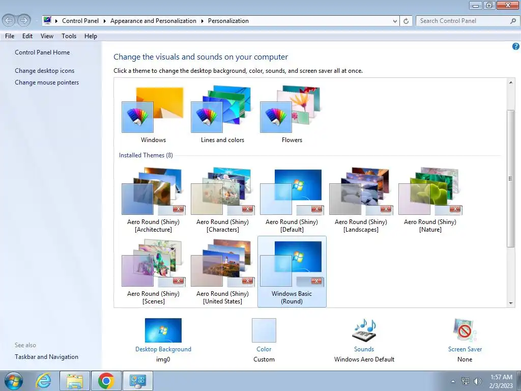Screen dimensions: 521x391
Task: Open the Tools menu
Action: [69, 36]
